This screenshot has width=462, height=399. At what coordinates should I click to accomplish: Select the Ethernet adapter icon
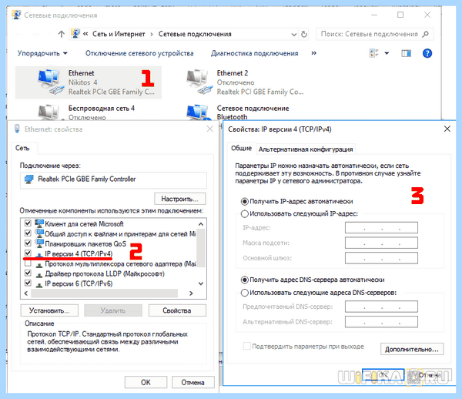click(x=51, y=82)
